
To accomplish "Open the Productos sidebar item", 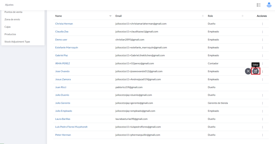I will (10, 34).
